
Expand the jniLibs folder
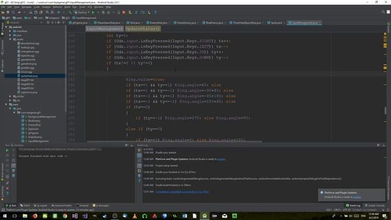pyautogui.click(x=10, y=97)
